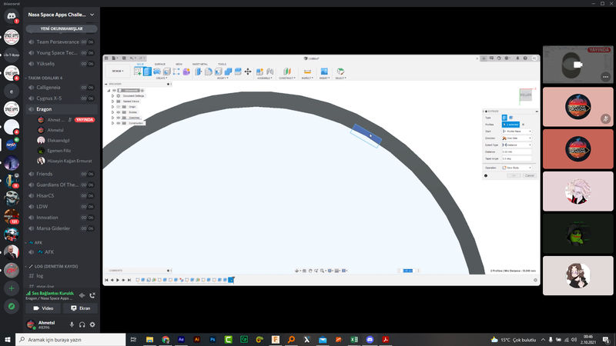
Task: Select the Create Sketch tool icon
Action: [139, 72]
